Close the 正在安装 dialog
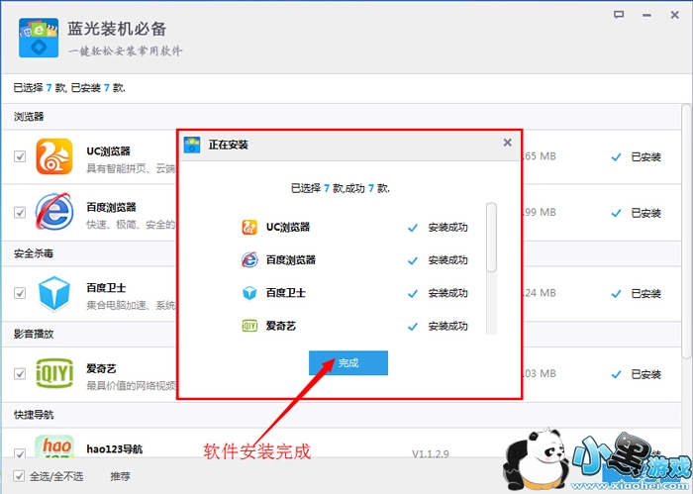 507,143
